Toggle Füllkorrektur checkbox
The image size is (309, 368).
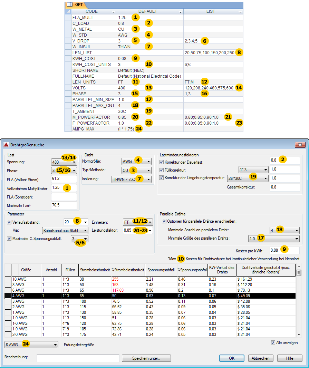161,170
